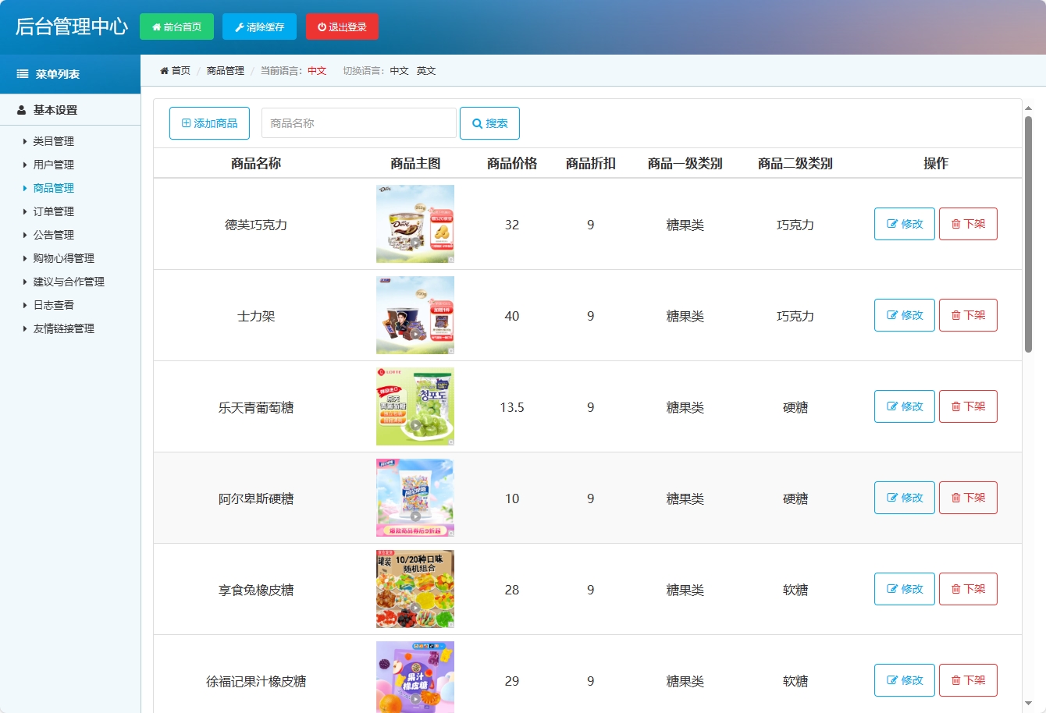Select 商品管理 in the sidebar menu

click(x=53, y=188)
